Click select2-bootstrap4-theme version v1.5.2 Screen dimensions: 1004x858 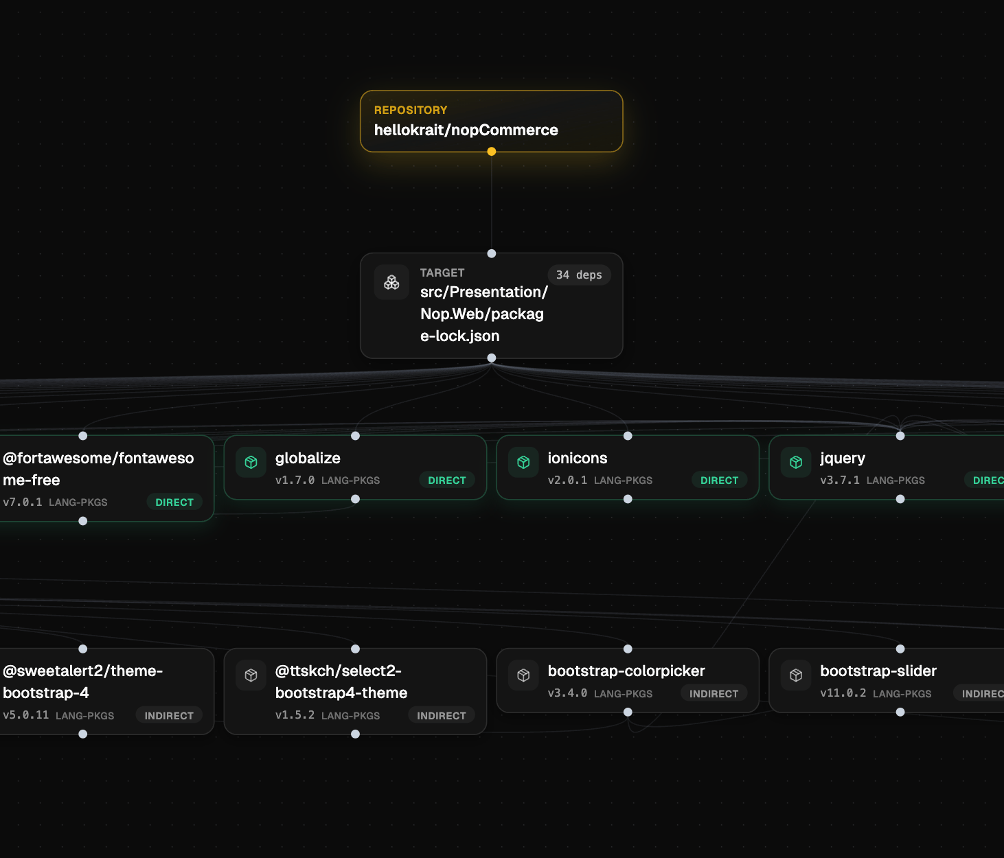pyautogui.click(x=295, y=716)
